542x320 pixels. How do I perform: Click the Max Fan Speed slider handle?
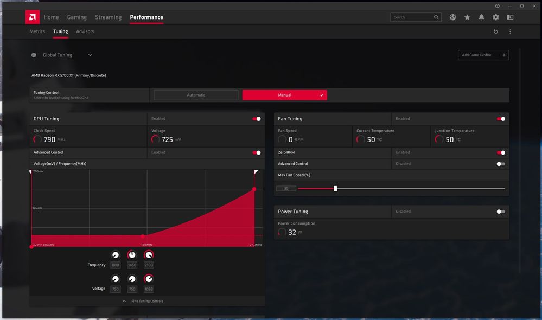coord(335,188)
